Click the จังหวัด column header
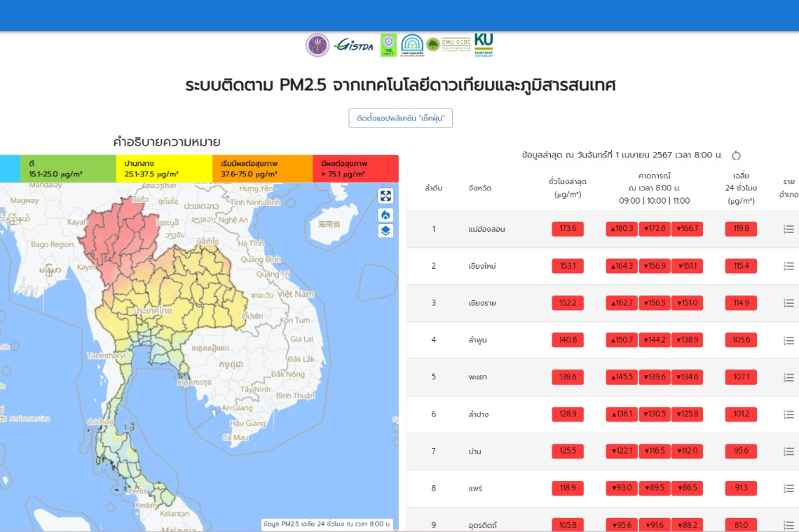 (480, 188)
